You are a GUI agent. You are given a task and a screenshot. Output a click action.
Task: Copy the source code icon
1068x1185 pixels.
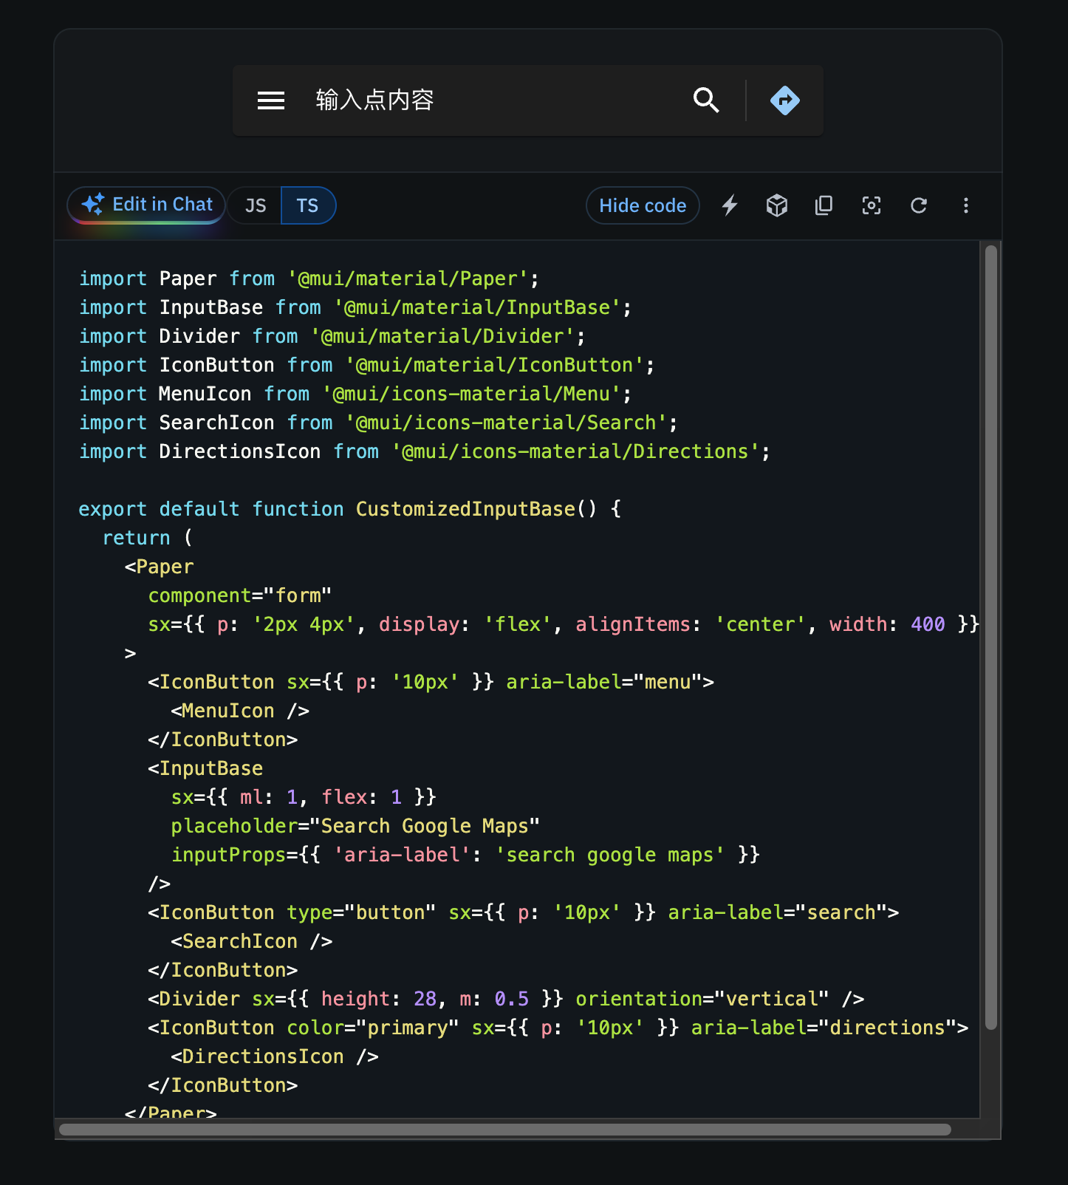[x=824, y=205]
